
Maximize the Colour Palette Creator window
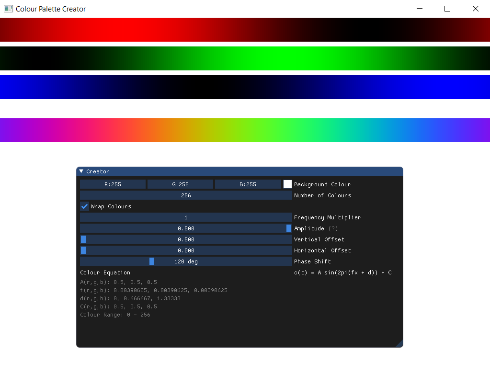pos(447,9)
